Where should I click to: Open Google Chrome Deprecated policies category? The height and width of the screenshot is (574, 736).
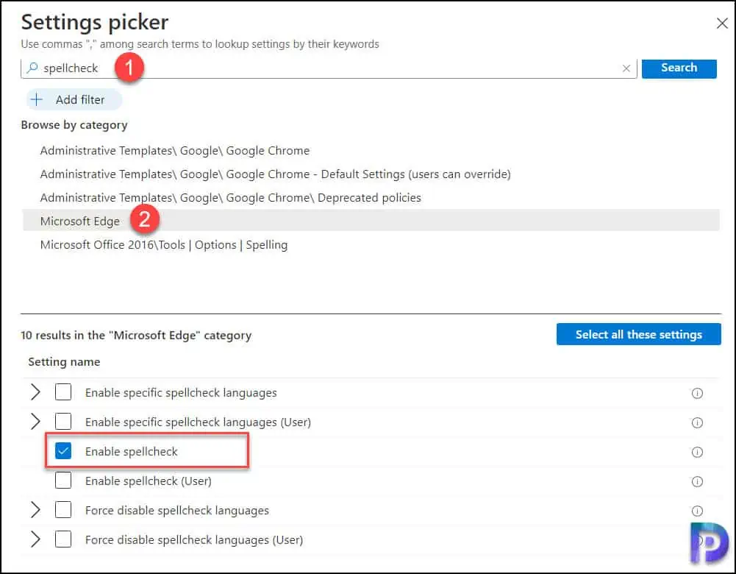click(x=230, y=198)
